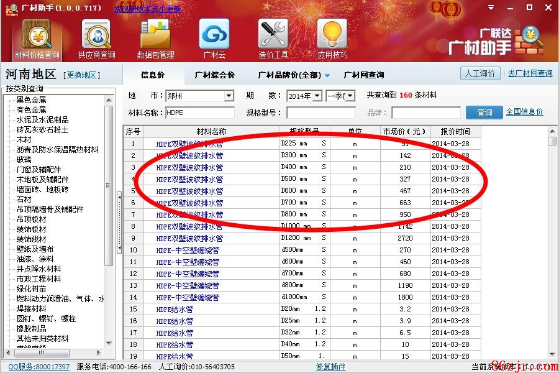Open 广材品牌价(全部) tab dropdown

pos(327,75)
